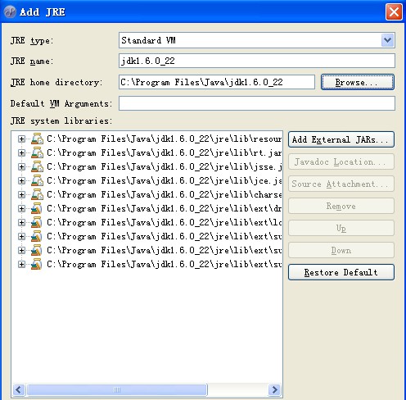Expand the lib\jsse library node
This screenshot has height=400, width=406.
pos(21,167)
